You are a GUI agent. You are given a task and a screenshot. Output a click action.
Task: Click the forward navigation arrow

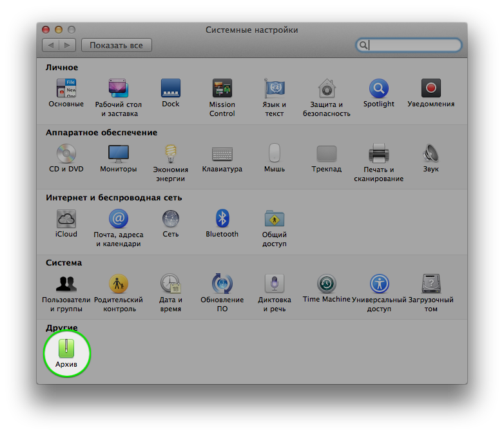tap(68, 45)
